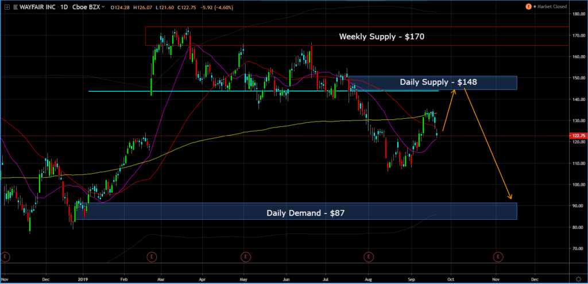Click the earnings marker above Aug
The width and height of the screenshot is (588, 284).
pos(369,256)
